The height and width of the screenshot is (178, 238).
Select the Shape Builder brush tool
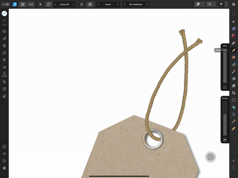click(234, 64)
